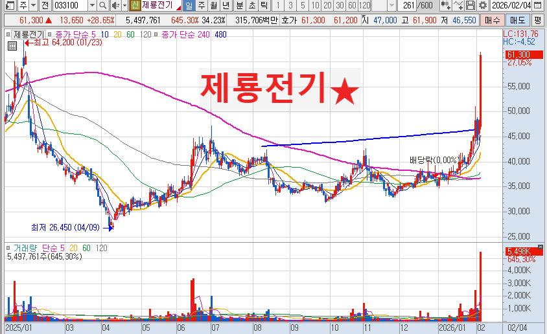
Task: Click the 5,497,761주(645.30%) volume text
Action: [x=44, y=256]
